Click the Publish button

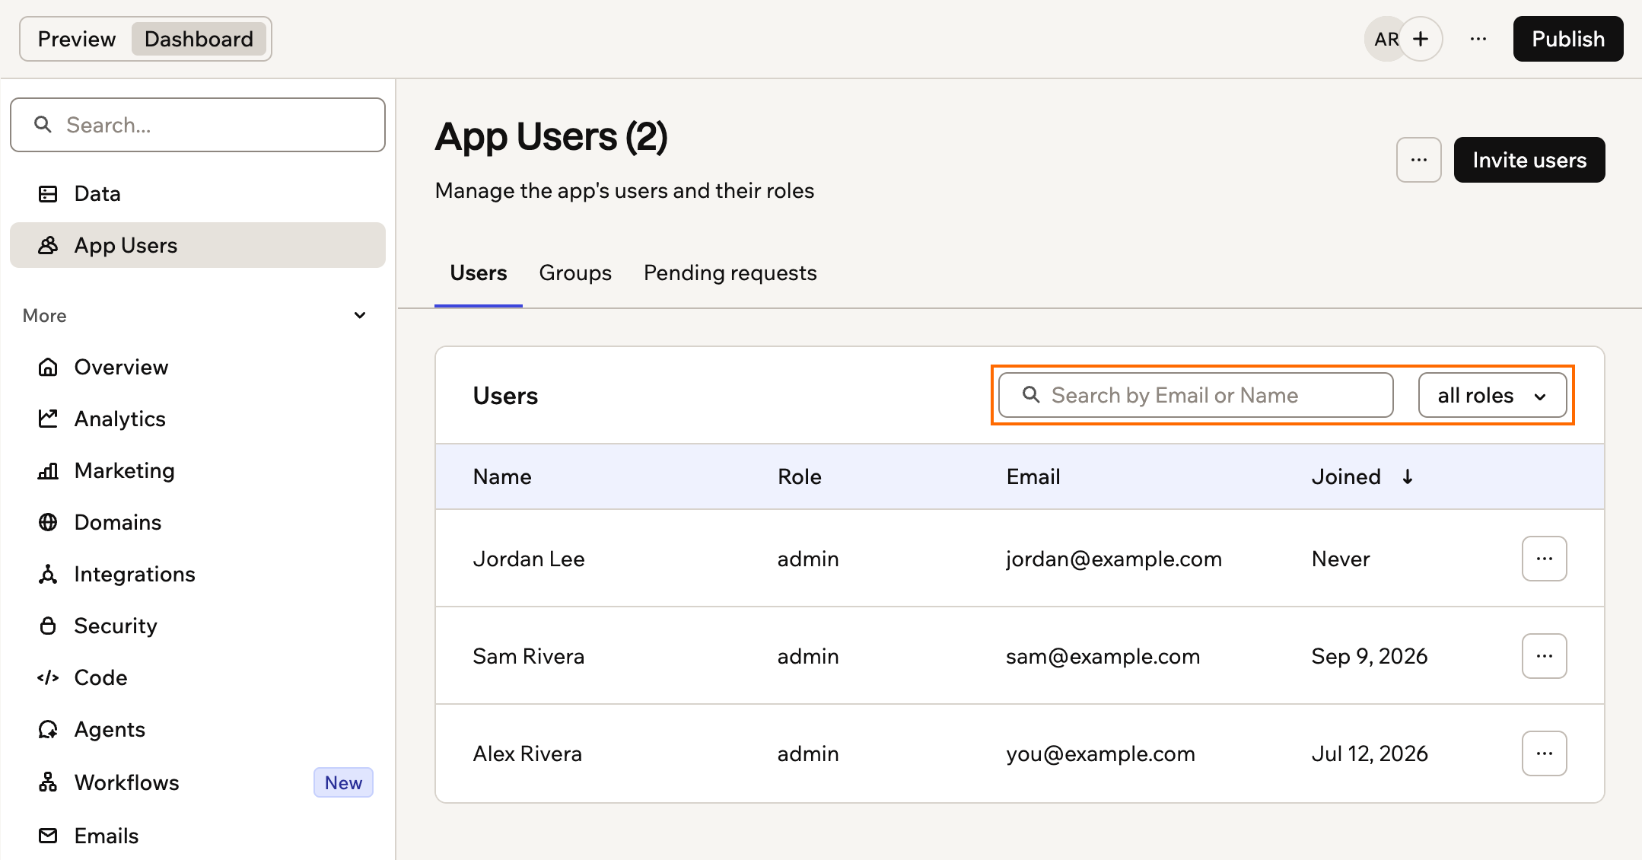point(1568,39)
